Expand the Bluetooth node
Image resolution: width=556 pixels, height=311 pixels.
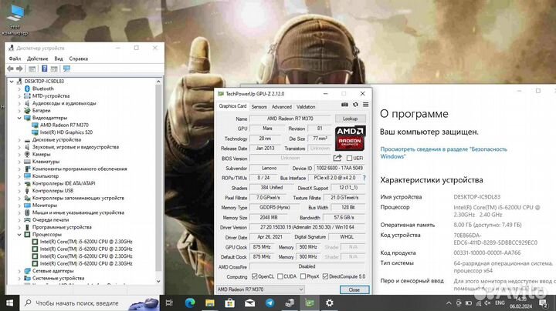coord(19,89)
